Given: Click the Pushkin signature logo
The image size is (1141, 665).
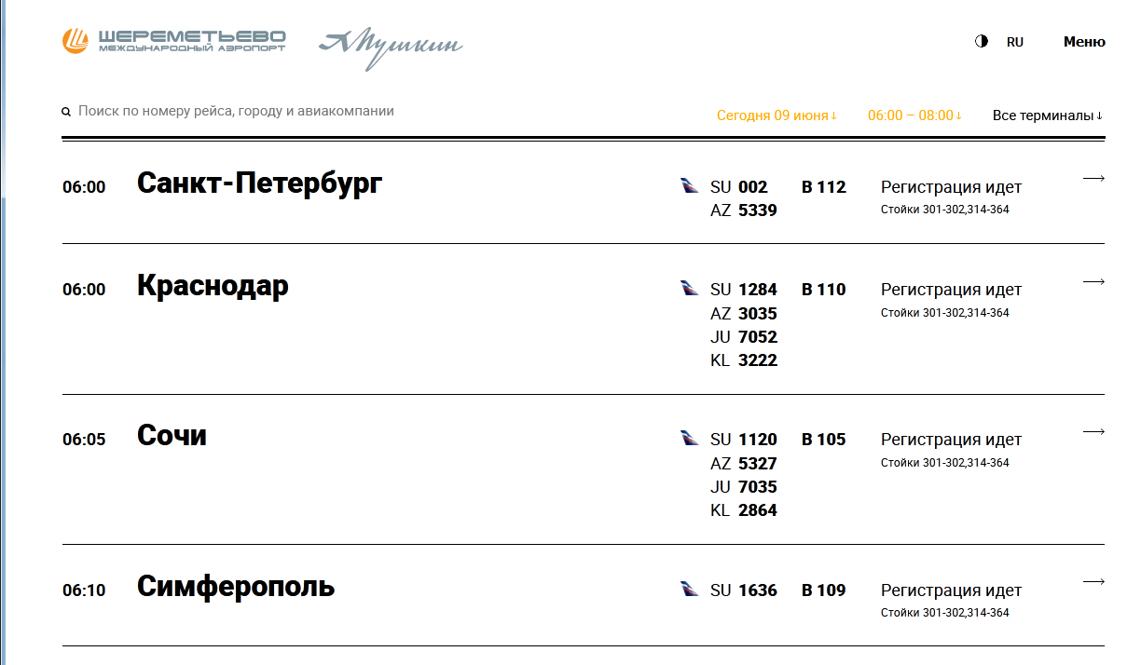Looking at the screenshot, I should 390,47.
